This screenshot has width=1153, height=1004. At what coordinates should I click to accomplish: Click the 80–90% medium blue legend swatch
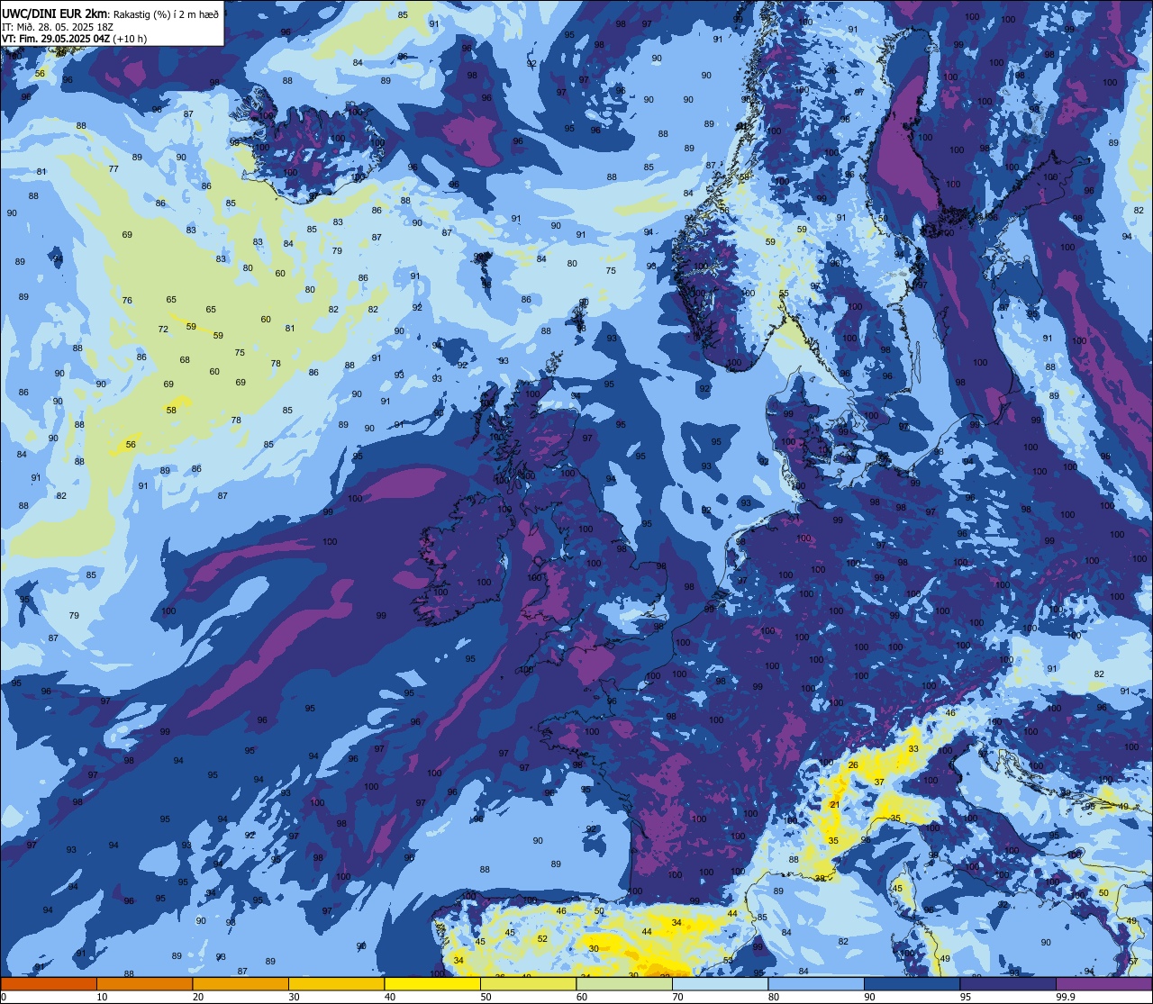816,983
